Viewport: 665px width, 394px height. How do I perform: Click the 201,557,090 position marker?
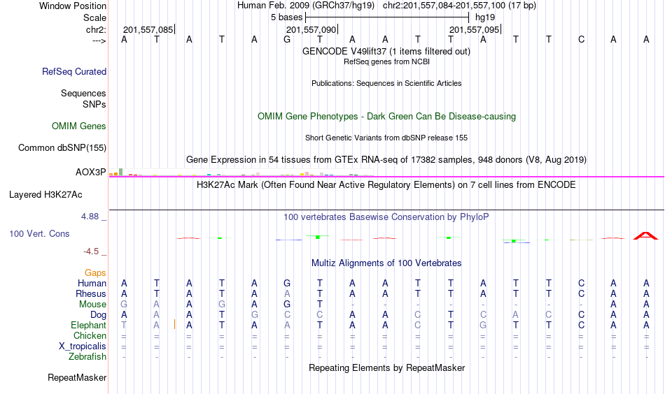point(311,29)
